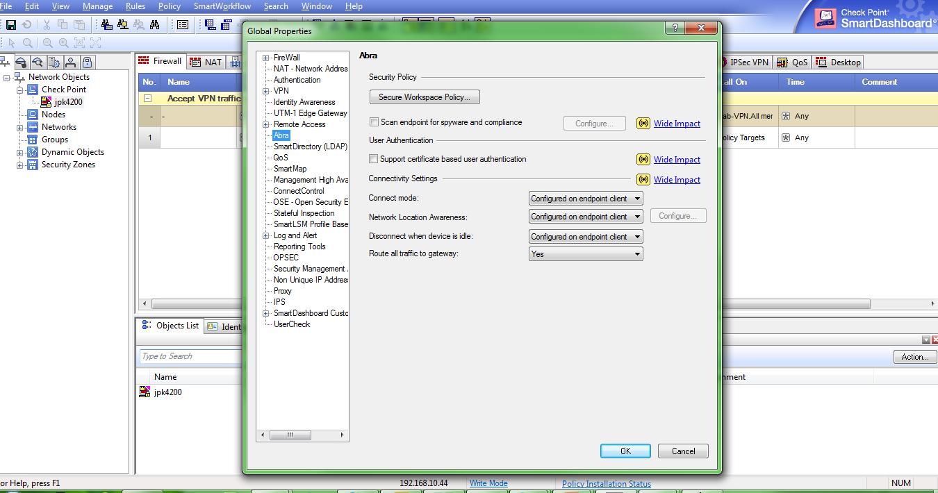
Task: Open the Policy Installation Status link
Action: click(x=607, y=484)
